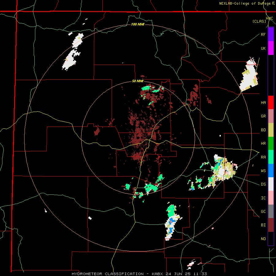
Task: Click the 'ND' legend label
Action: click(263, 239)
